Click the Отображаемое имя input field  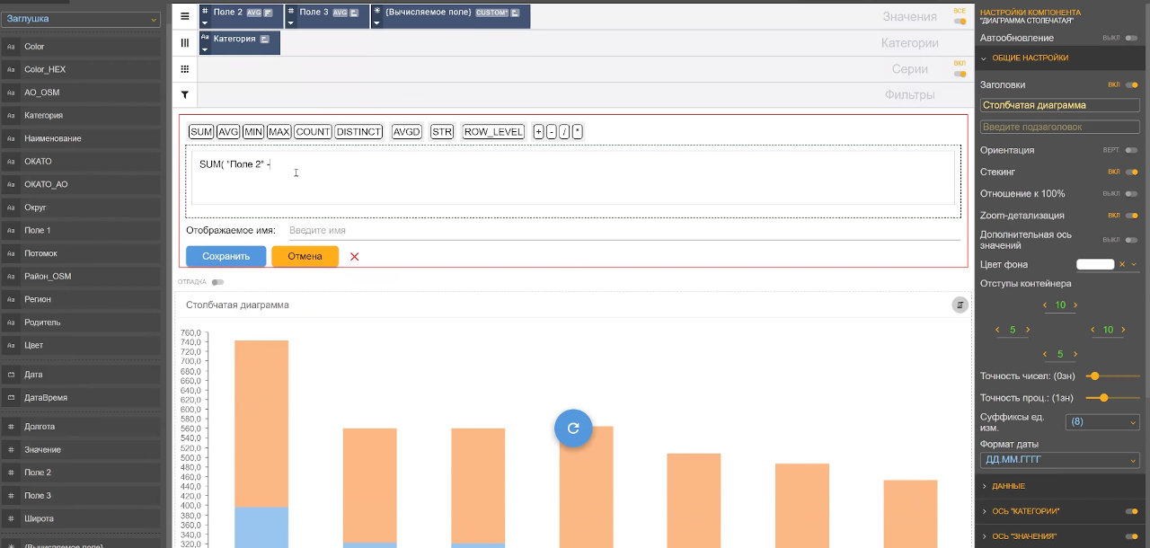click(620, 231)
